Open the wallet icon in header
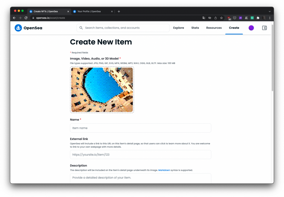The width and height of the screenshot is (284, 197). pos(264,28)
